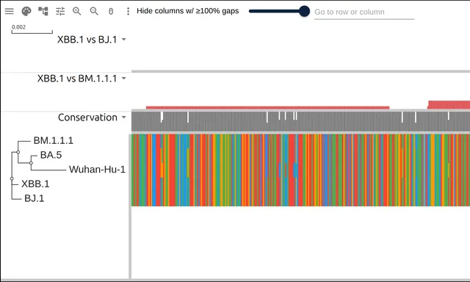Screen dimensions: 470x282
Task: Open the color palette settings
Action: pos(26,12)
